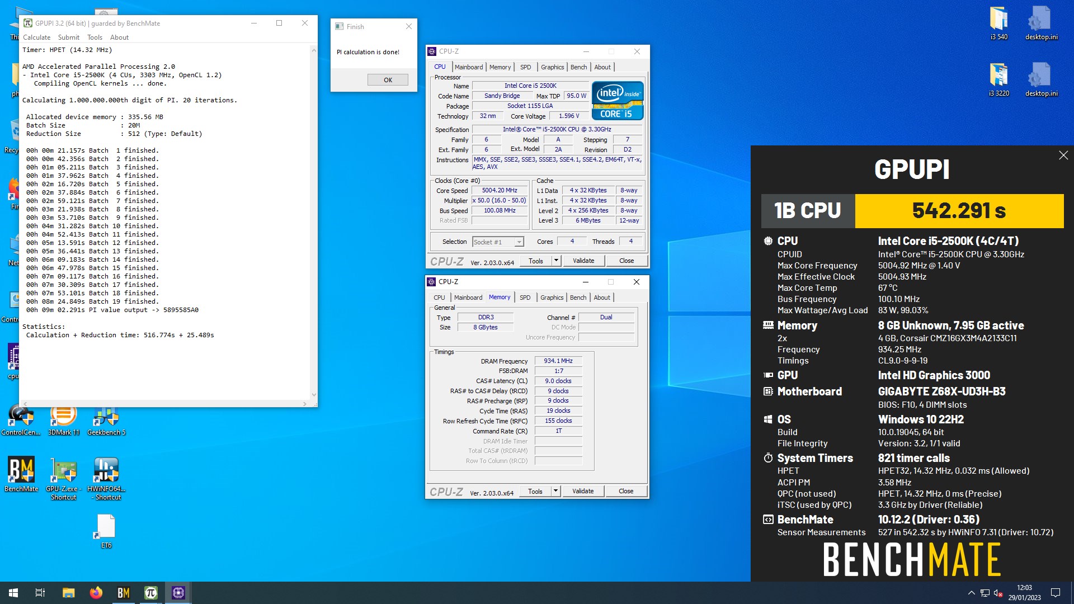Open the network tray icon
1074x604 pixels.
(x=985, y=593)
